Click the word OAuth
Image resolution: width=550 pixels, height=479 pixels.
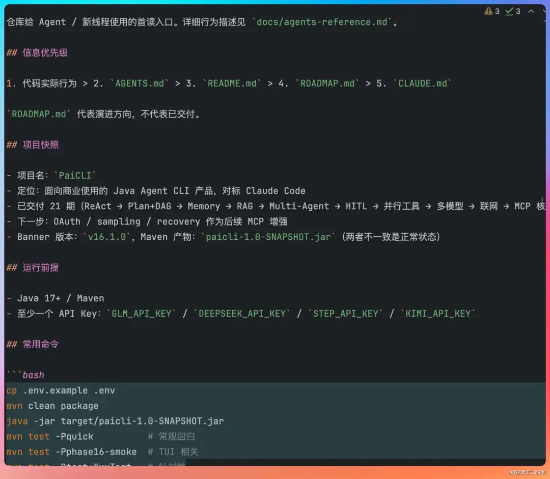pyautogui.click(x=67, y=221)
